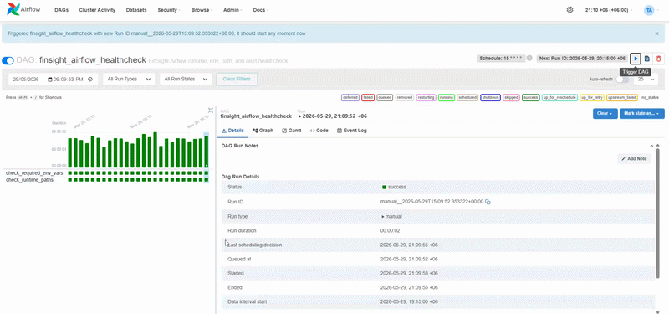Click the clock icon in time filter
The width and height of the screenshot is (669, 314).
tap(90, 79)
